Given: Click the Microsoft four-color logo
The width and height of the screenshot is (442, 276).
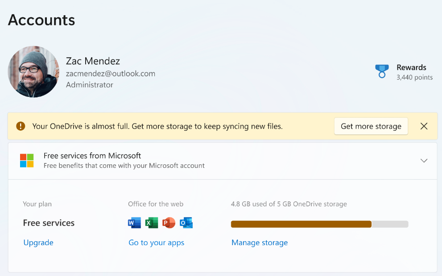Looking at the screenshot, I should pos(27,160).
